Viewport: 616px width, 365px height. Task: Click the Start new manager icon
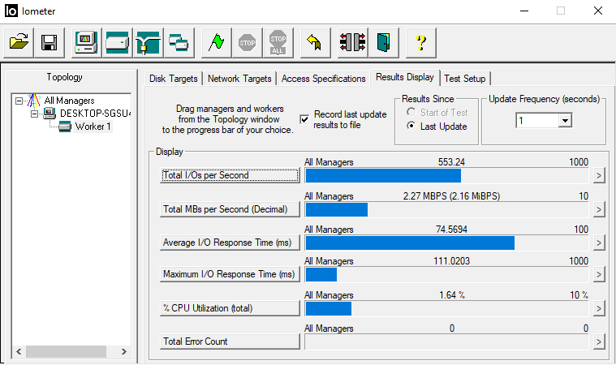85,41
